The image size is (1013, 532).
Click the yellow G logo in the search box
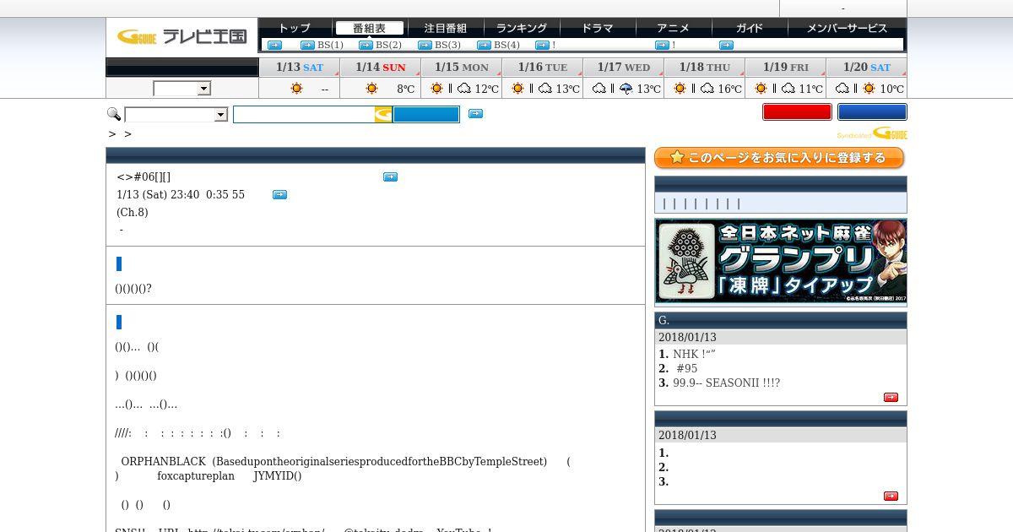383,114
